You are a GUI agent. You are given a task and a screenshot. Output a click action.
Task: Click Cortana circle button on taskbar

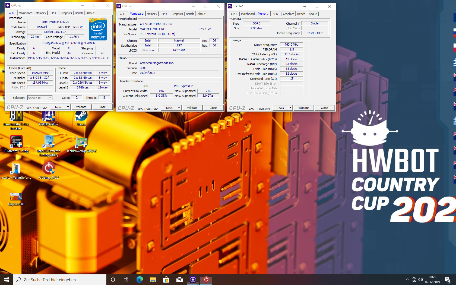coord(113,280)
